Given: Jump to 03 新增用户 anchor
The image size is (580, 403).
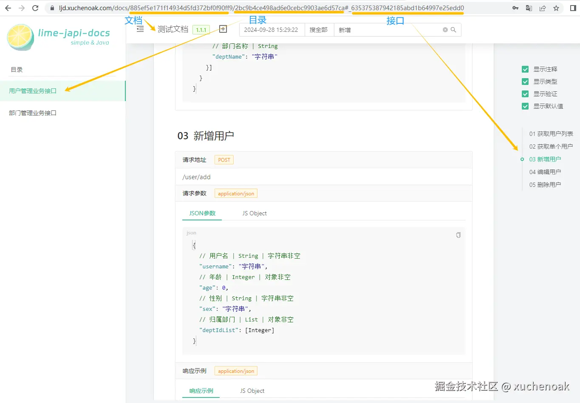Looking at the screenshot, I should tap(545, 159).
